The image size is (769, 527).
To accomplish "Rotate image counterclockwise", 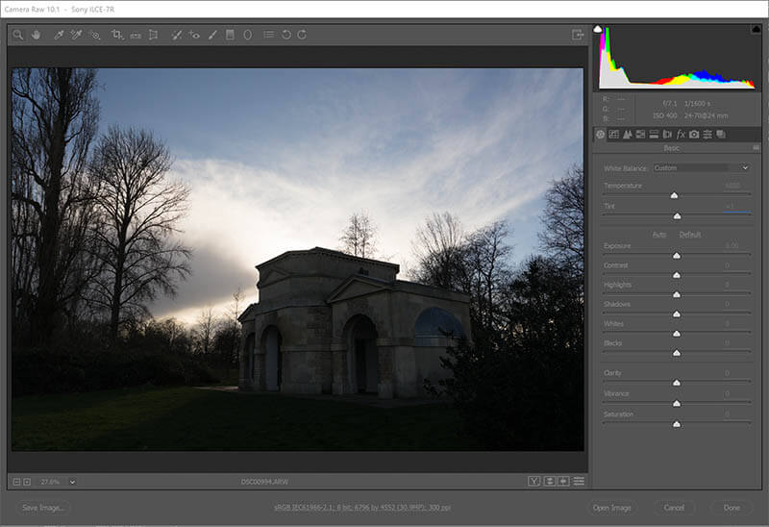I will click(x=286, y=35).
